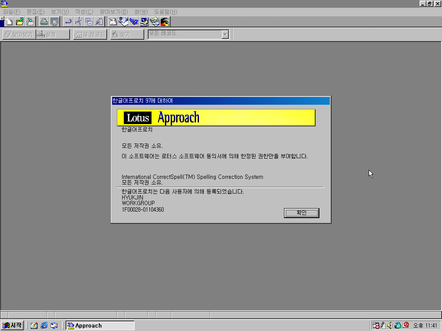Click the Approach taskbar button
Viewport: 442px width, 331px height.
tap(100, 325)
